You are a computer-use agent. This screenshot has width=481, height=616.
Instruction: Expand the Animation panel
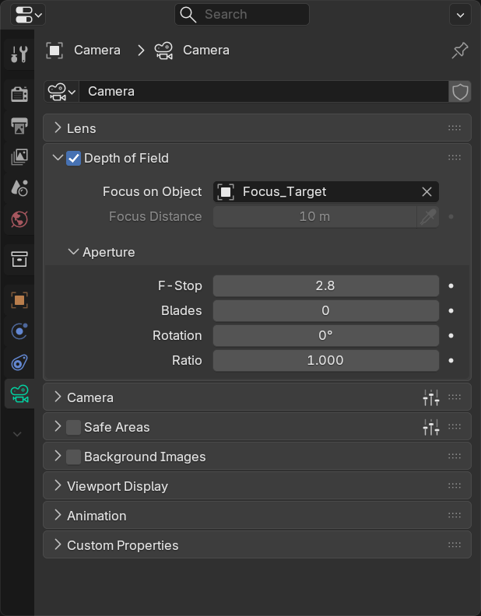click(58, 515)
